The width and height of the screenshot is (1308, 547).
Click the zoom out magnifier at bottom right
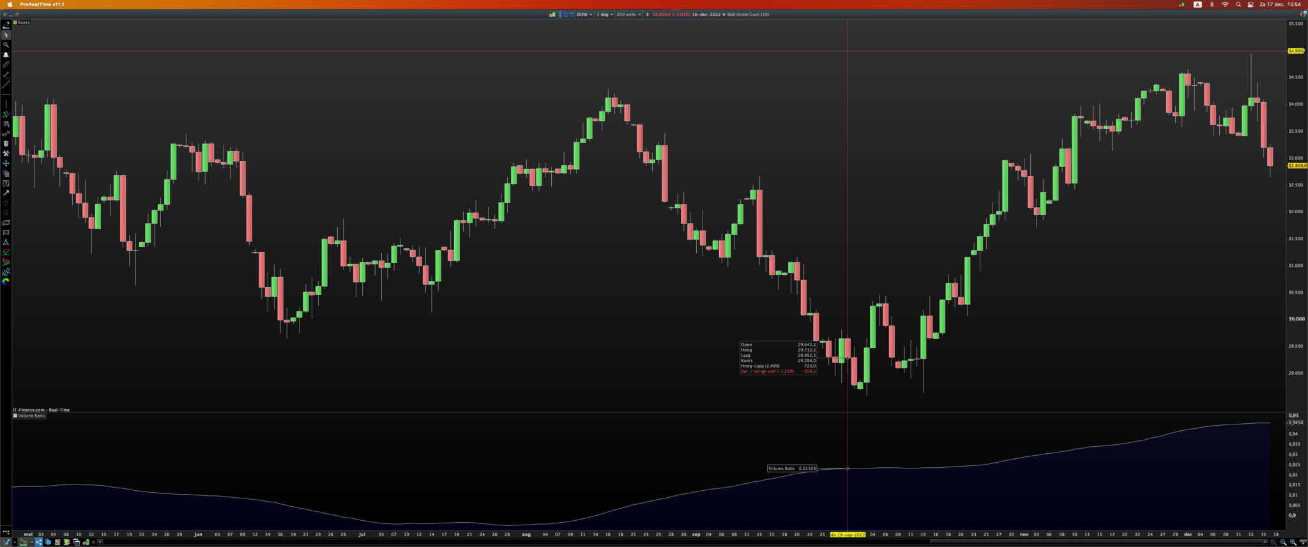(x=1283, y=542)
